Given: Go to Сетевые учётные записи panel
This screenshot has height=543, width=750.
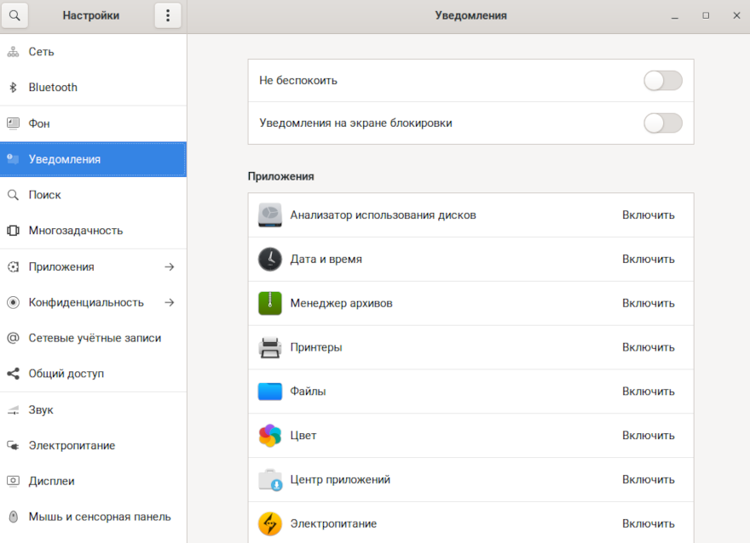Looking at the screenshot, I should [x=94, y=338].
